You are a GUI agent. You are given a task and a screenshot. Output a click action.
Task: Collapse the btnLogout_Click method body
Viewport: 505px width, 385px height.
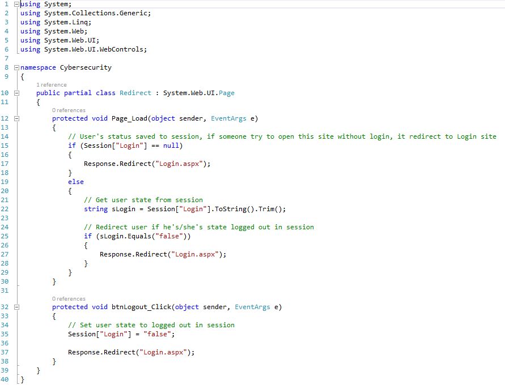tap(16, 307)
